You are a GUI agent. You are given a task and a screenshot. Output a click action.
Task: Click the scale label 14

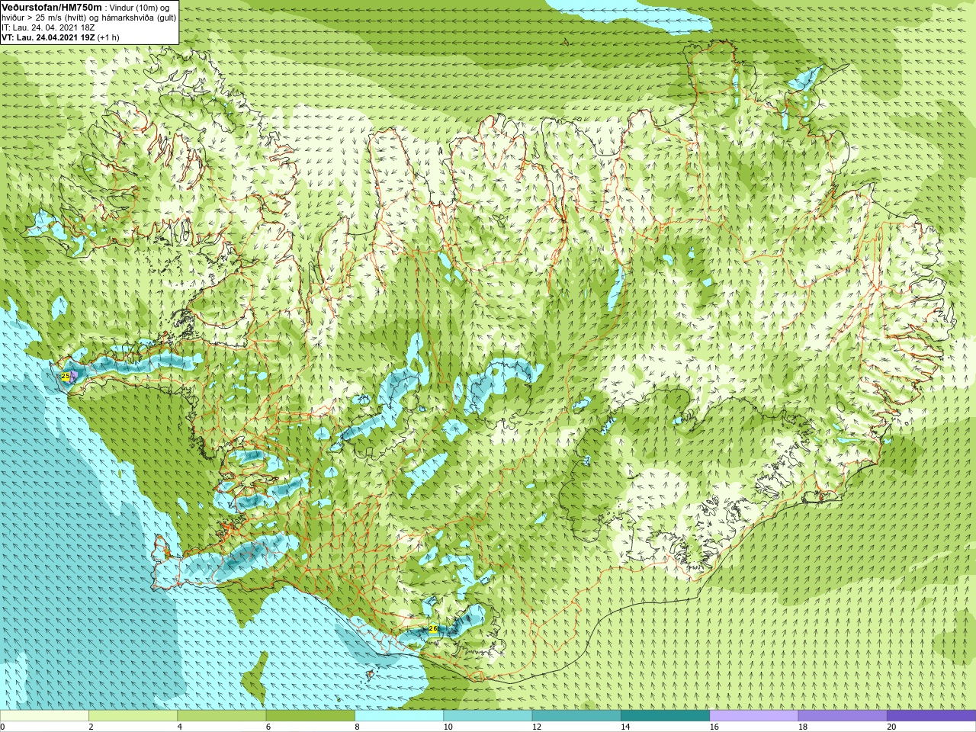(625, 727)
